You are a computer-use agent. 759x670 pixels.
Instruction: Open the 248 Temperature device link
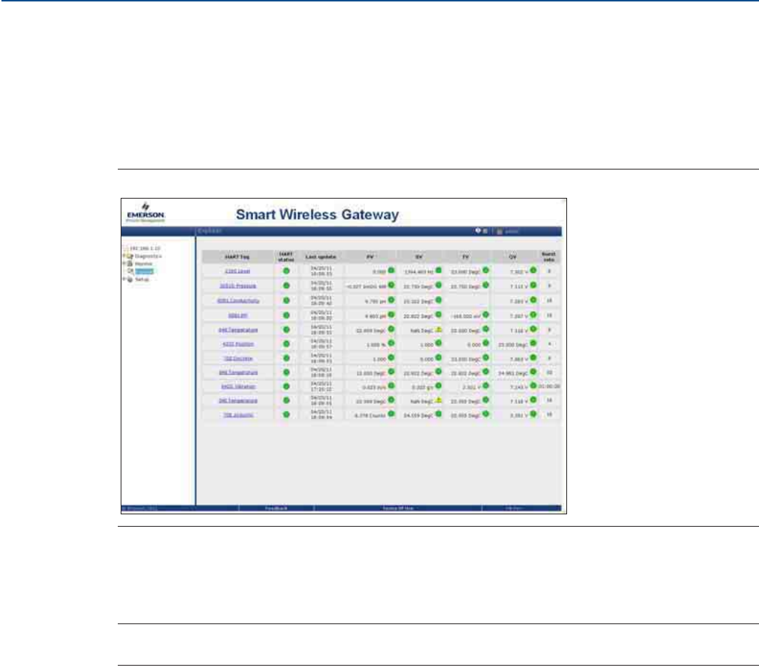pyautogui.click(x=238, y=401)
